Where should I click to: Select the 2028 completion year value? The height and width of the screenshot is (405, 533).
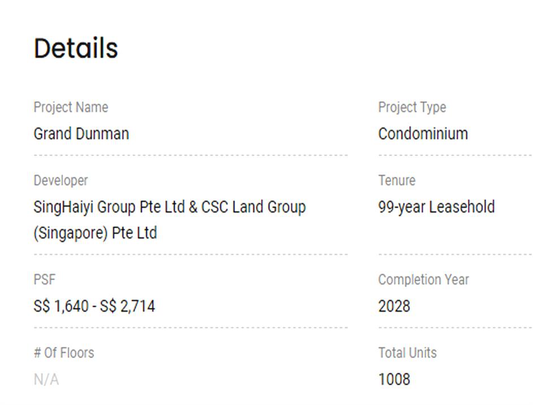[394, 307]
